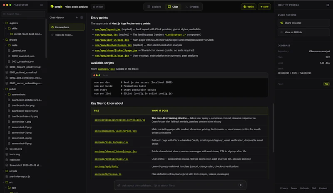The image size is (333, 193).
Task: Click the screenshots folder icon
Action: click(x=9, y=95)
